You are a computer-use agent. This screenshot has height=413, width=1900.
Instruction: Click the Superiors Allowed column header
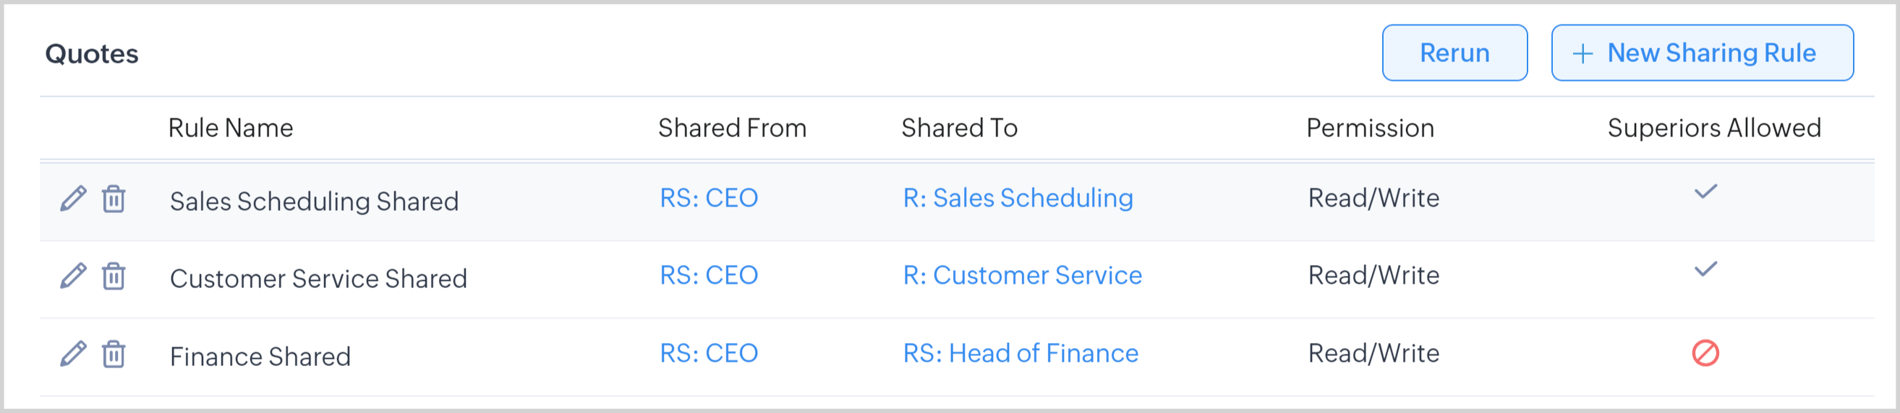point(1714,128)
